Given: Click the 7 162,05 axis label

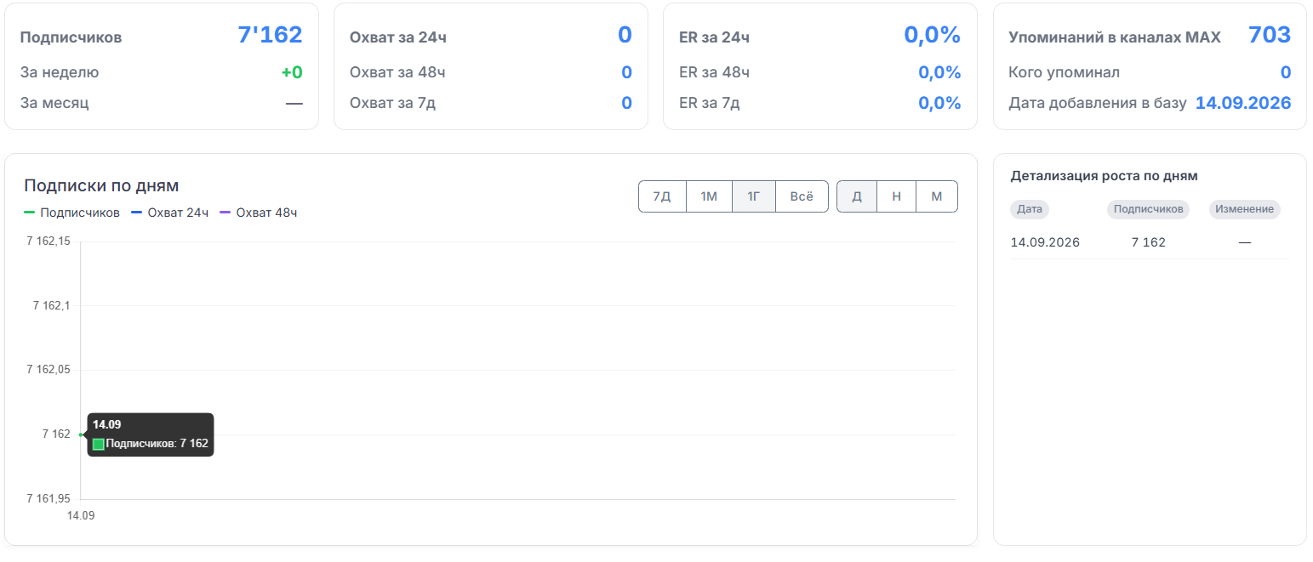Looking at the screenshot, I should point(49,370).
